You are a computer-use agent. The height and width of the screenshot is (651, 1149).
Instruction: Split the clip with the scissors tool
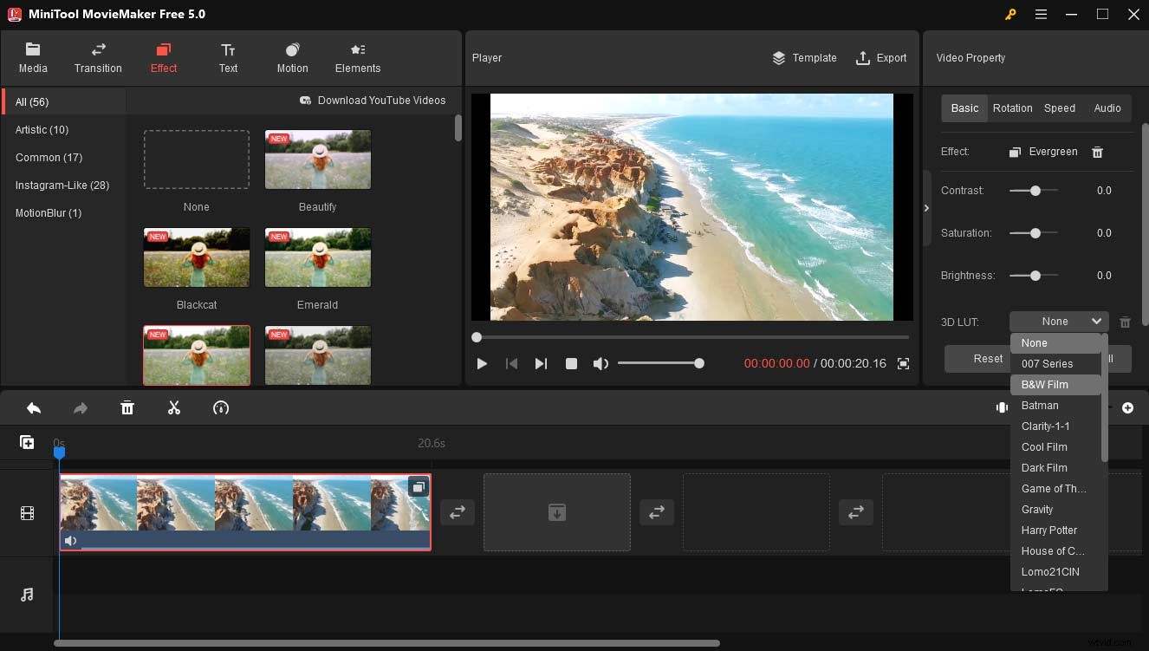(x=174, y=407)
